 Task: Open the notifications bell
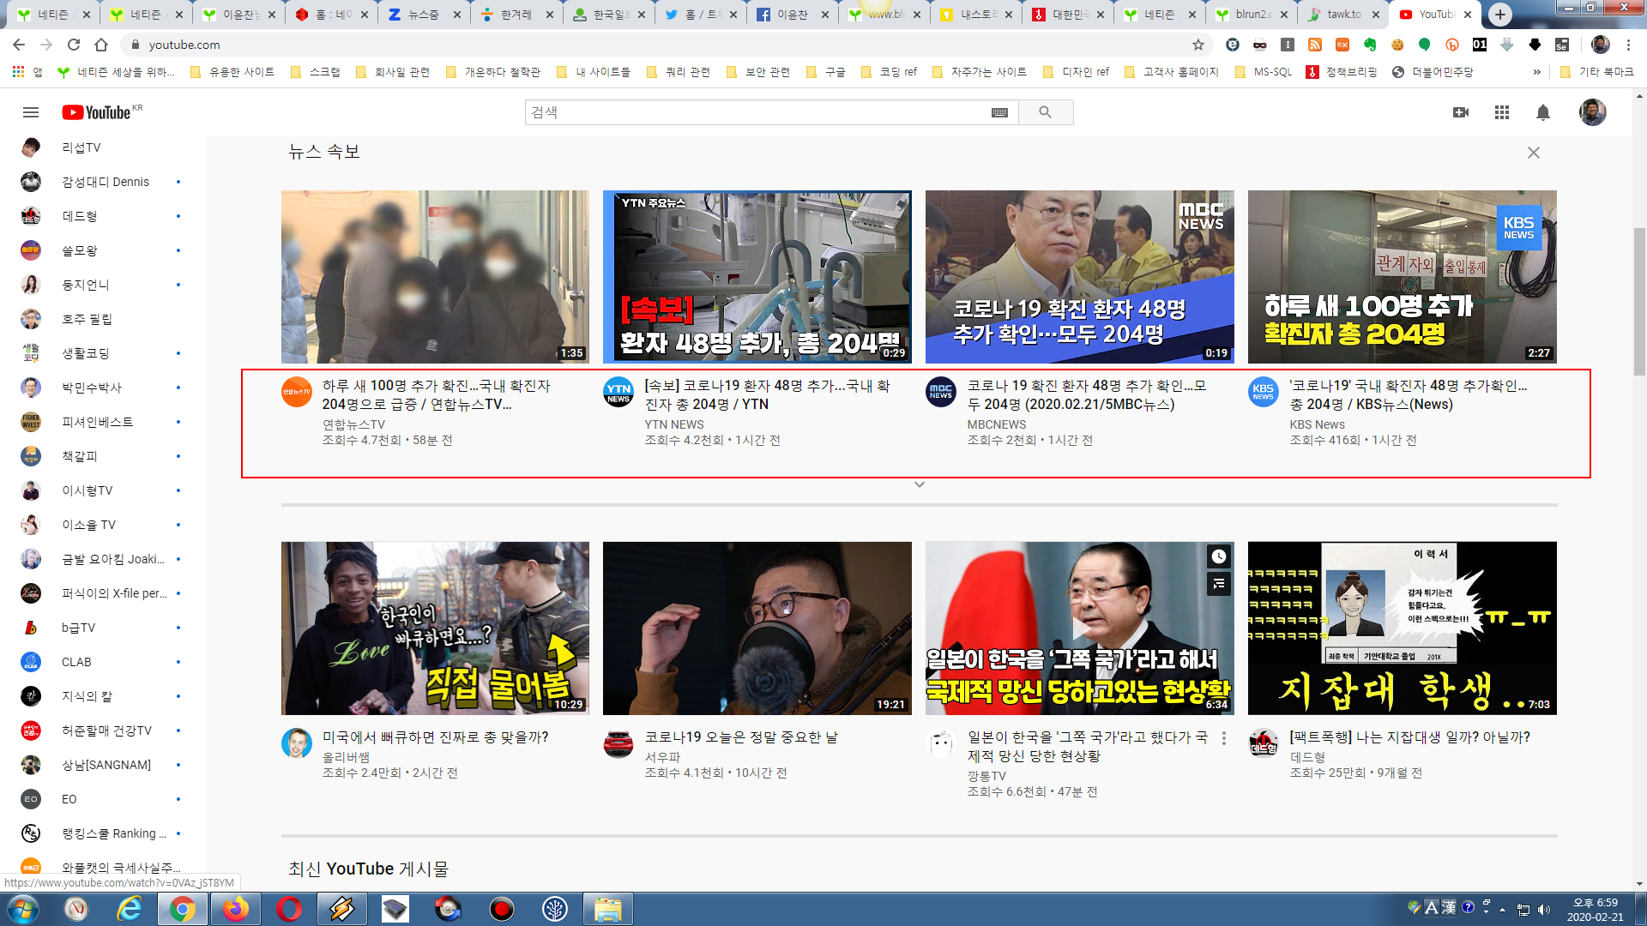pos(1543,112)
